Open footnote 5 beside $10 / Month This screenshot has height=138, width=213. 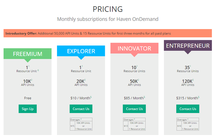point(91,97)
